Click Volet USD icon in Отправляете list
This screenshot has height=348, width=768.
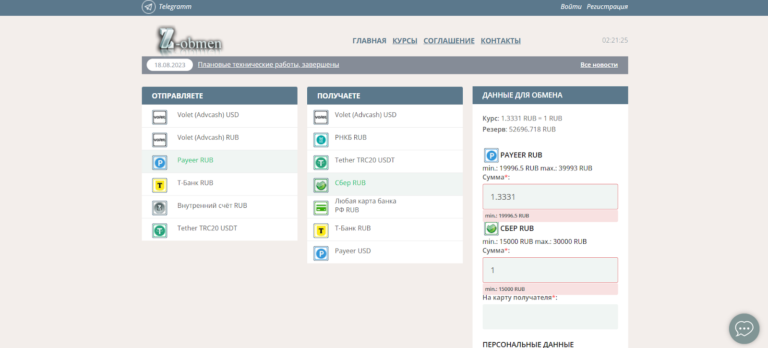pyautogui.click(x=160, y=117)
